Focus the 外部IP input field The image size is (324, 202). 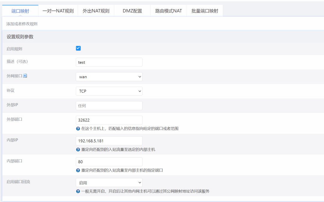coord(109,106)
